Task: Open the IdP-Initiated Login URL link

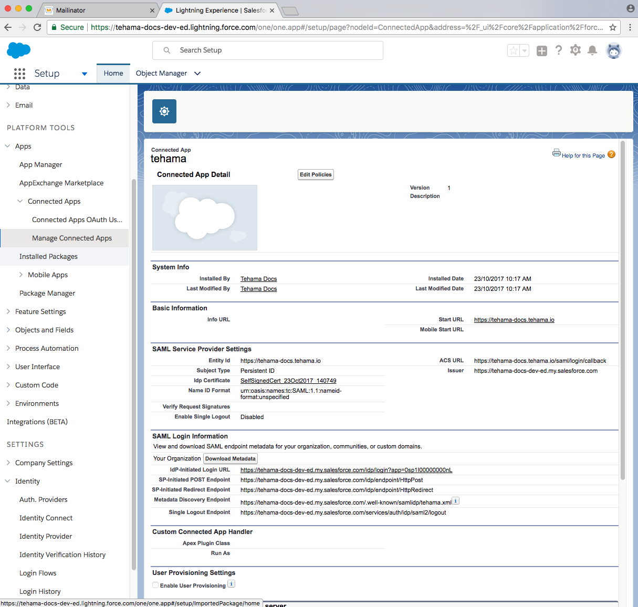Action: [346, 470]
